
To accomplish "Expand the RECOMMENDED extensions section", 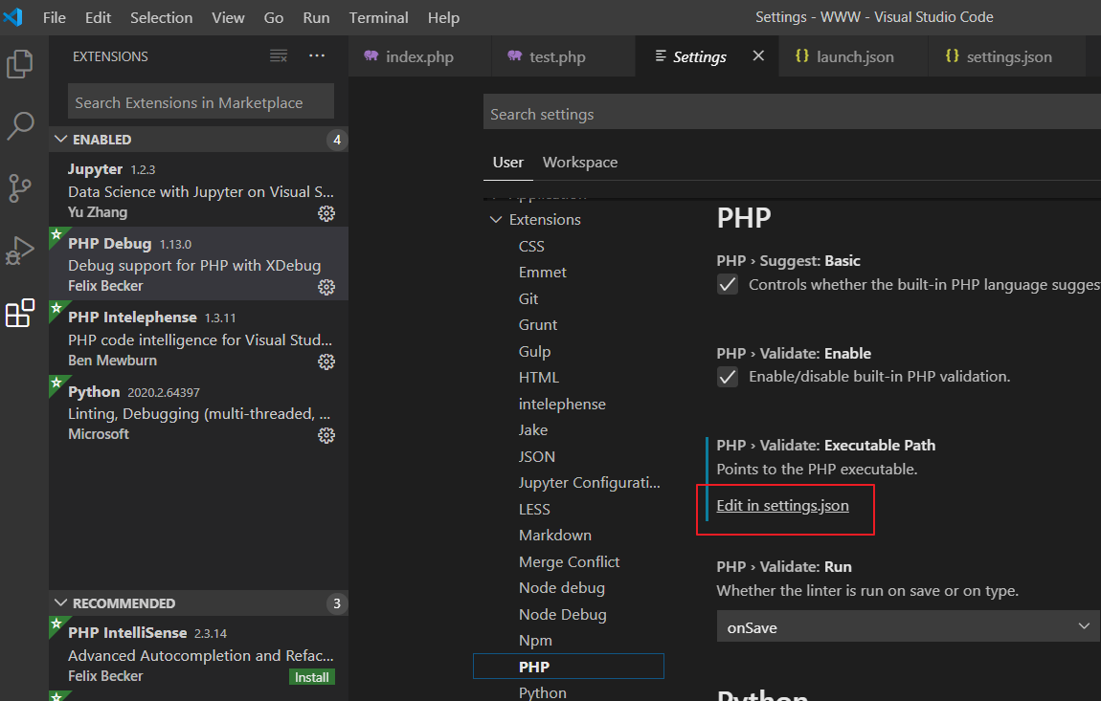I will pos(63,603).
